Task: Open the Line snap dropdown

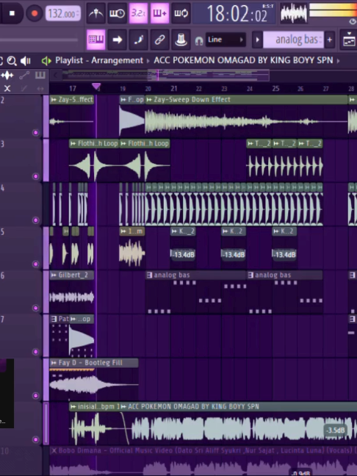Action: (x=226, y=40)
